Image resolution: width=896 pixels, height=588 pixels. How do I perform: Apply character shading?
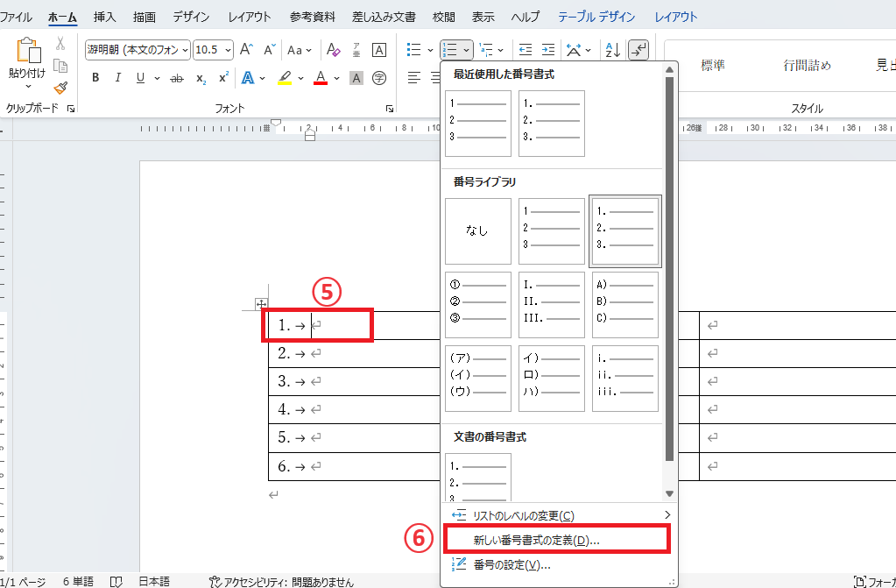356,78
